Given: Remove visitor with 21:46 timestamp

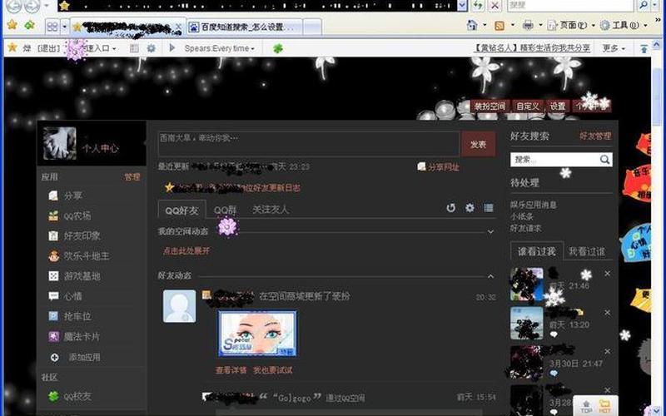Looking at the screenshot, I should pyautogui.click(x=608, y=274).
